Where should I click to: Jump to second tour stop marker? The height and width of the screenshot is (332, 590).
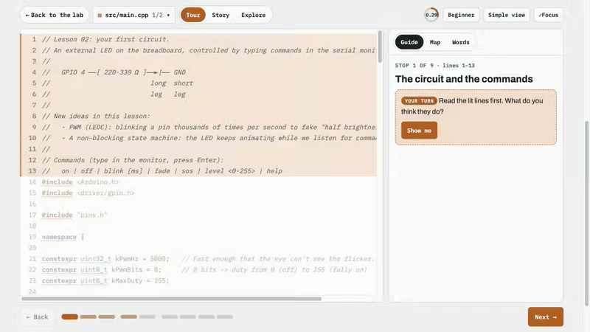pyautogui.click(x=88, y=317)
